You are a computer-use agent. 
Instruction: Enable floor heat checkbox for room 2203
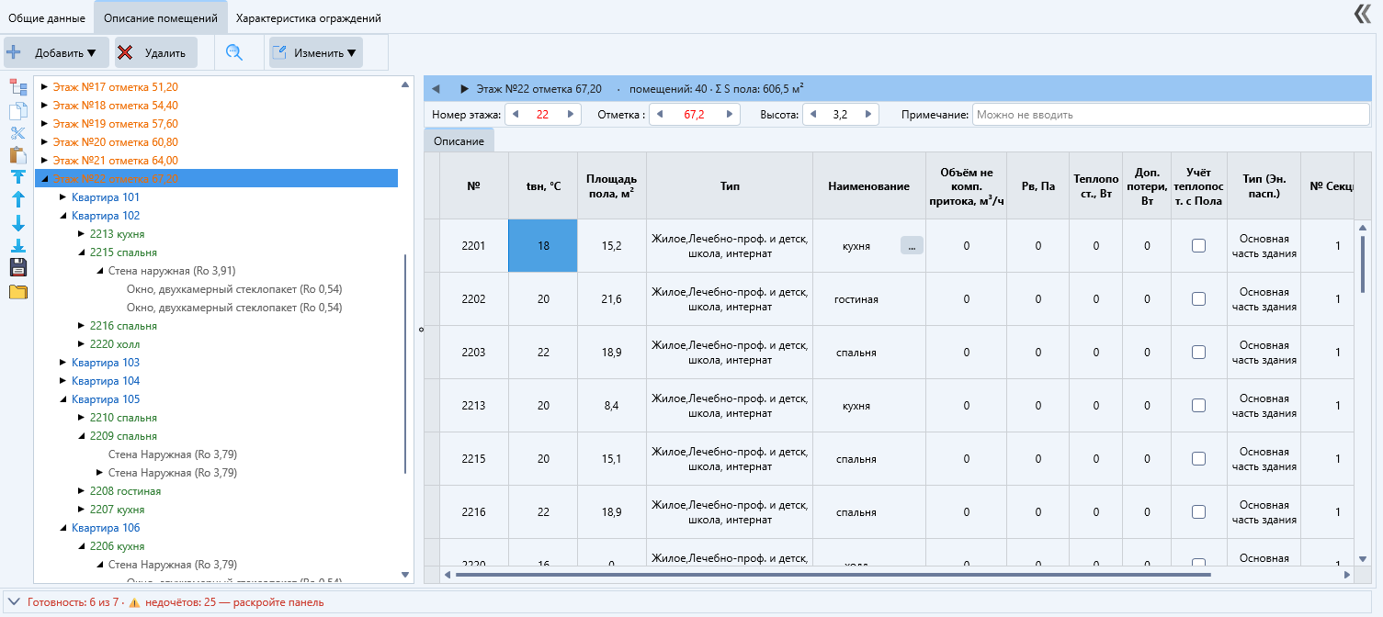coord(1198,352)
